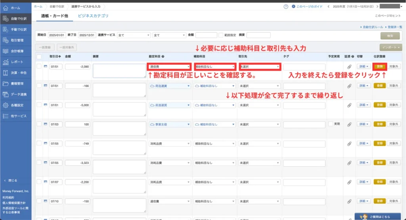The width and height of the screenshot is (406, 220).
Task: Open the 連携サービス 全て dropdown
Action: tap(134, 35)
